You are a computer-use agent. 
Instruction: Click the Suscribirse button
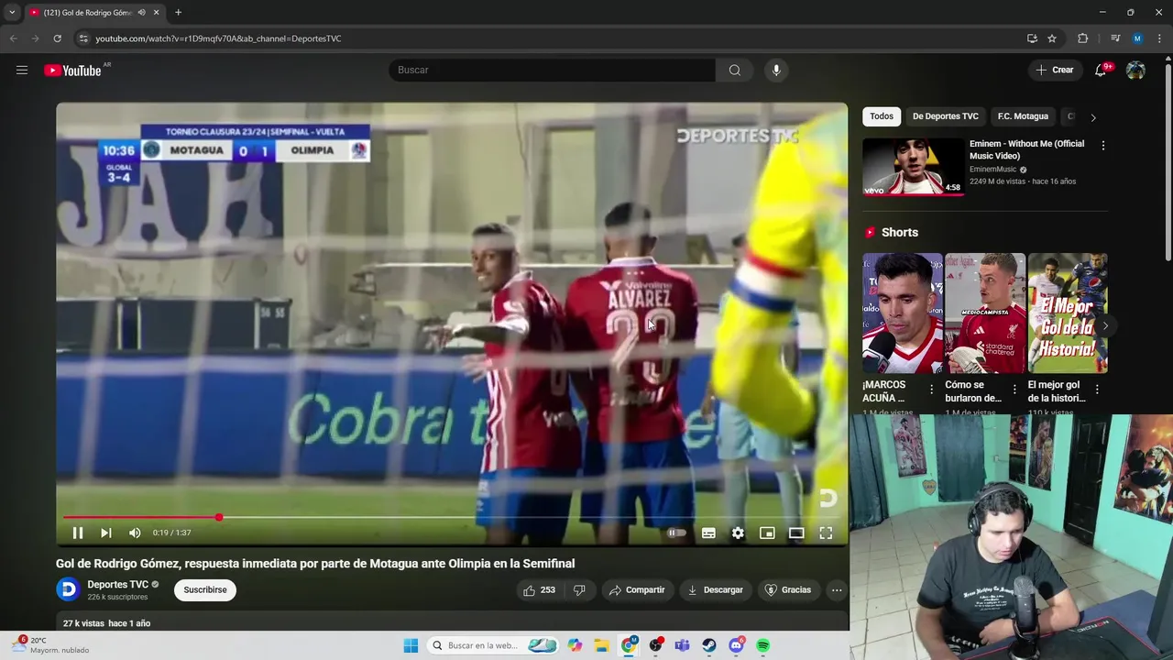(205, 590)
